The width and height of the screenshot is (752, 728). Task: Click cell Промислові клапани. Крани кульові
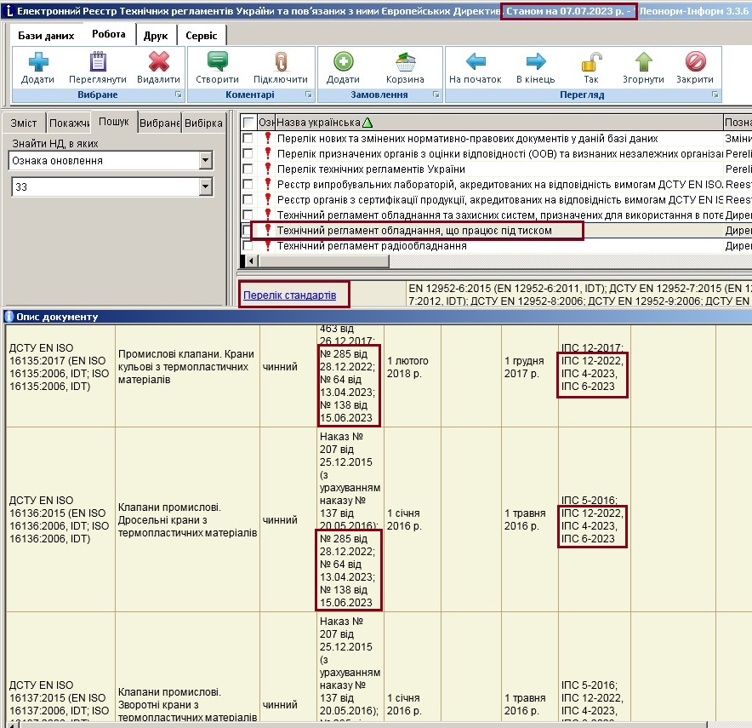187,367
